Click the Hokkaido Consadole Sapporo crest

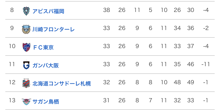point(26,83)
